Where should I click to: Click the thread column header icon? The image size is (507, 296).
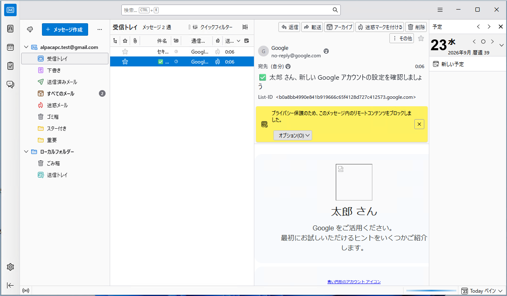115,41
